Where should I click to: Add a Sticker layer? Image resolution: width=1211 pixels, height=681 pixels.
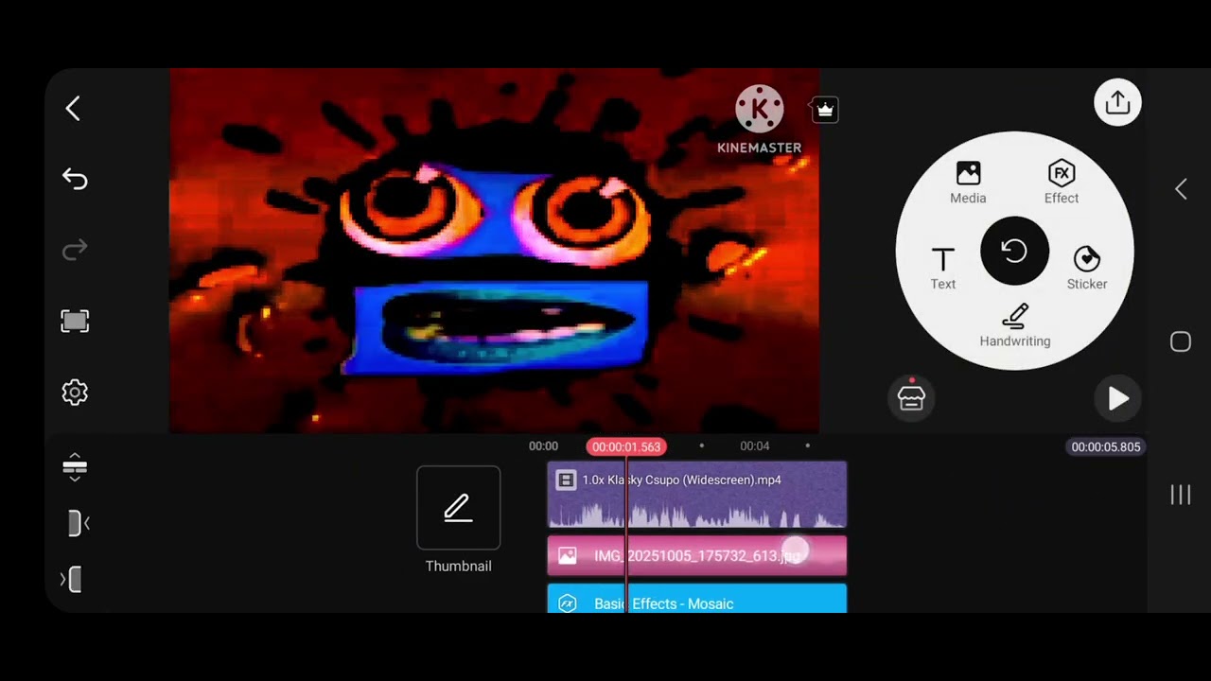click(x=1087, y=269)
